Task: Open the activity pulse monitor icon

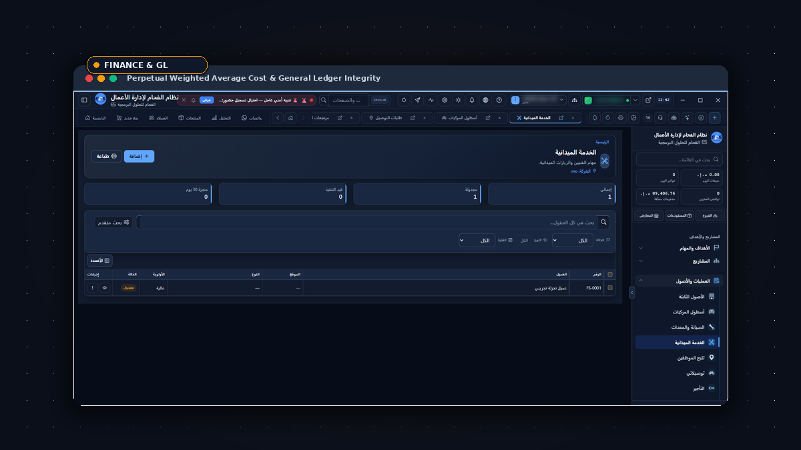Action: pyautogui.click(x=431, y=100)
